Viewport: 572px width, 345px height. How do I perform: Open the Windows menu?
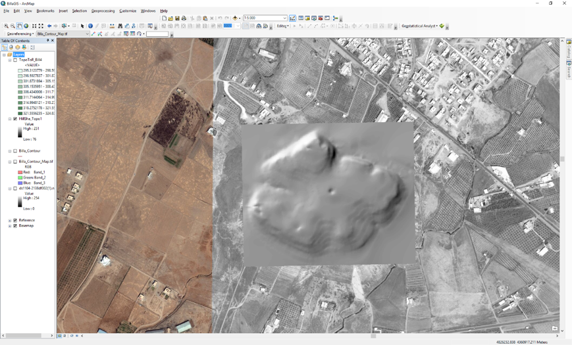[x=148, y=11]
